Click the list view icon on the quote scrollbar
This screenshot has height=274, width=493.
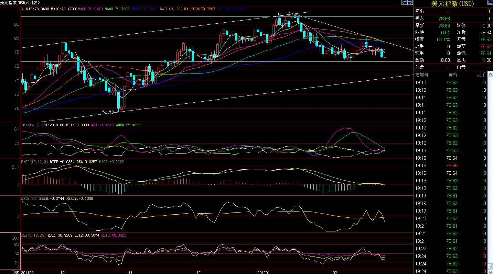pos(491,266)
